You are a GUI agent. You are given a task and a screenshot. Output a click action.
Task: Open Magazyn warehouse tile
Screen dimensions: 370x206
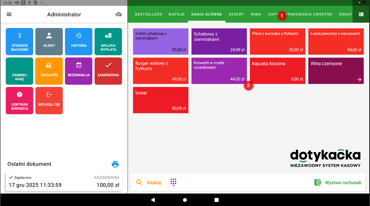(49, 71)
